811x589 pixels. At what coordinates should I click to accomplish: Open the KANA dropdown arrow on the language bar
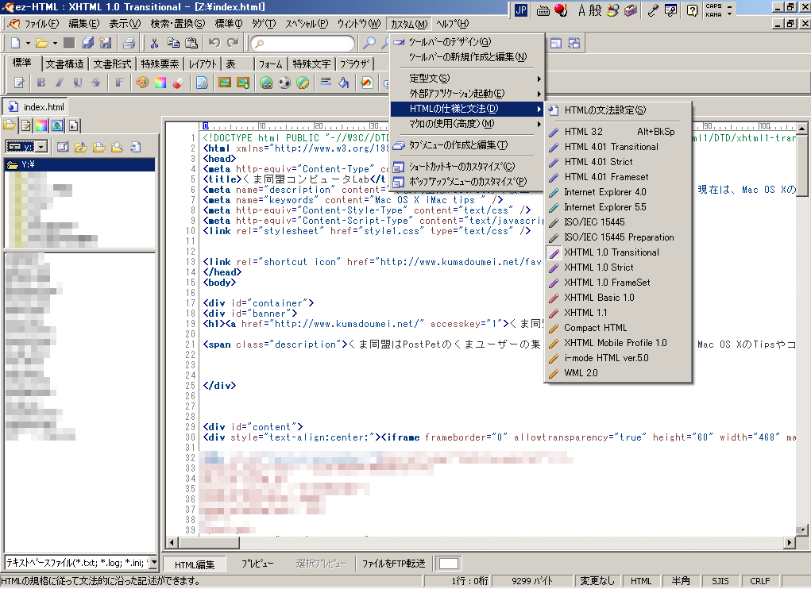click(x=729, y=14)
